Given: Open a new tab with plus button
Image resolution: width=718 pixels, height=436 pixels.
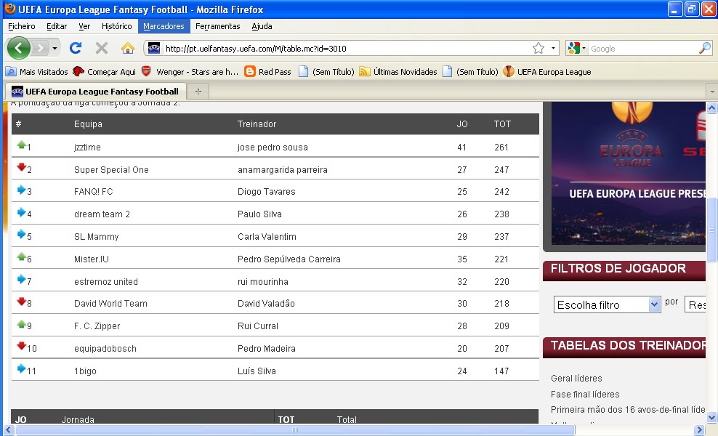Looking at the screenshot, I should pyautogui.click(x=198, y=92).
